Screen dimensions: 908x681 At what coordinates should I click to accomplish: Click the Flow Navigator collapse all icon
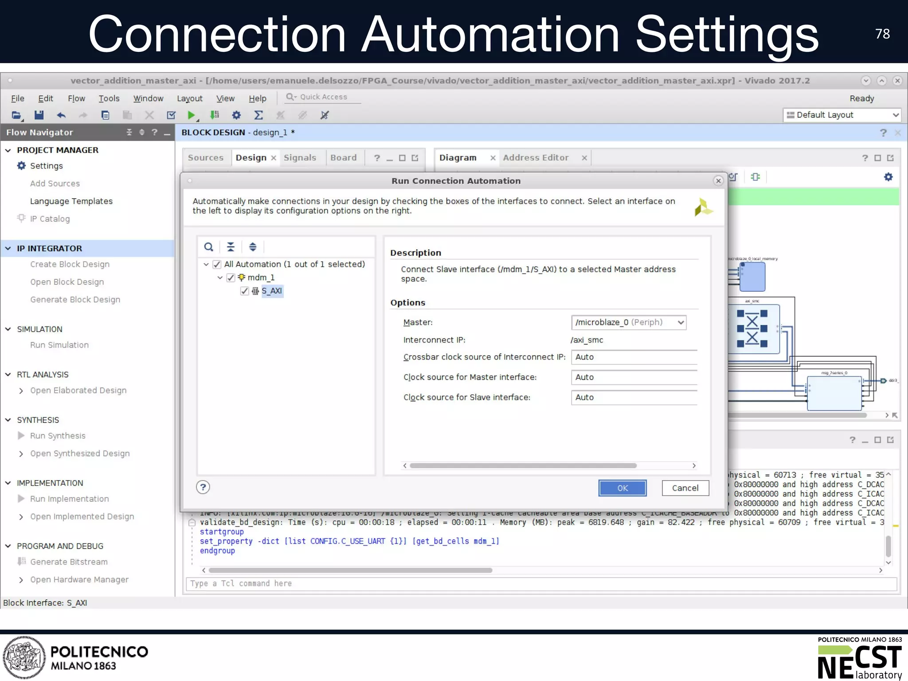pyautogui.click(x=129, y=132)
